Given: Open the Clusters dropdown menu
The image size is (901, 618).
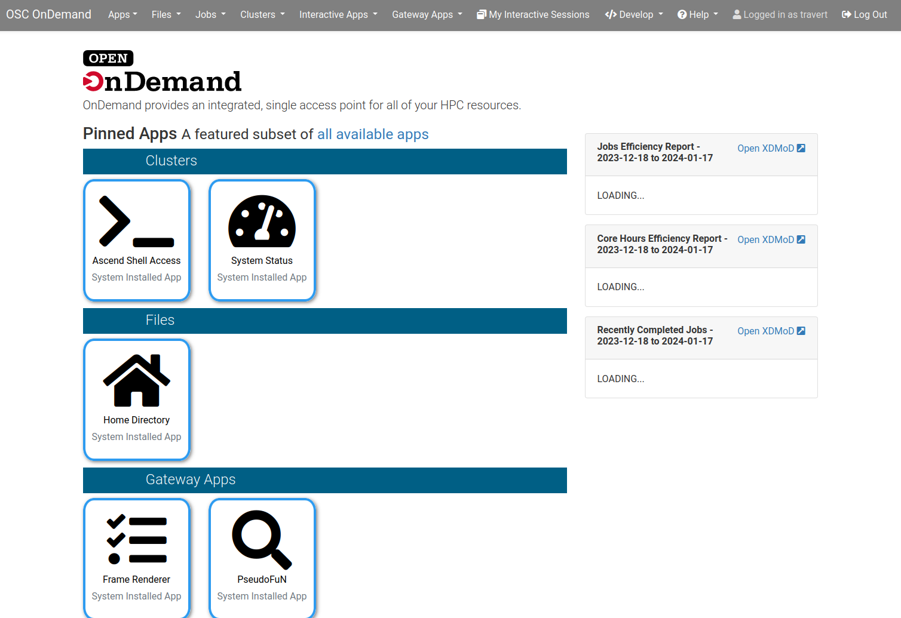Looking at the screenshot, I should [262, 14].
